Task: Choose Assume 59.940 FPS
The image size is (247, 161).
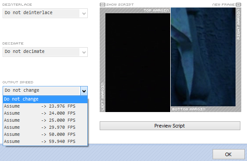Action: tap(45, 142)
